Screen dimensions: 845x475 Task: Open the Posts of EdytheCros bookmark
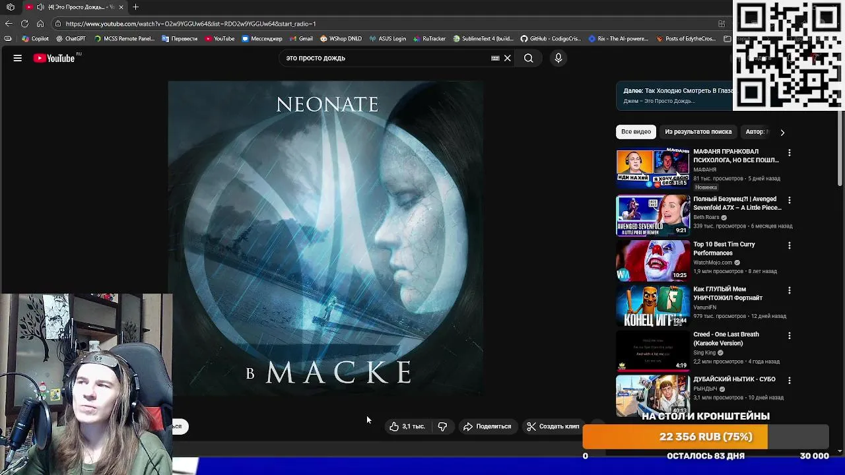point(687,39)
